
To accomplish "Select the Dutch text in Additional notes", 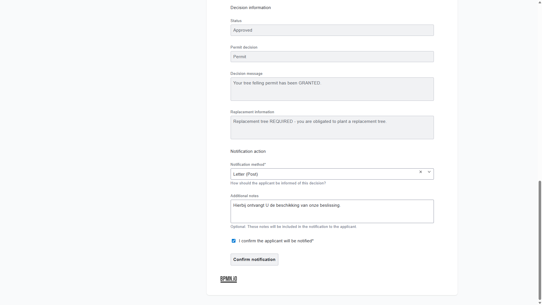I will tap(287, 205).
